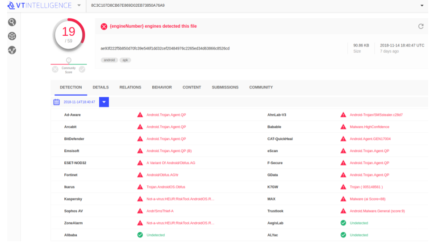The width and height of the screenshot is (430, 242).
Task: Click the VT Intelligence logo
Action: click(39, 5)
